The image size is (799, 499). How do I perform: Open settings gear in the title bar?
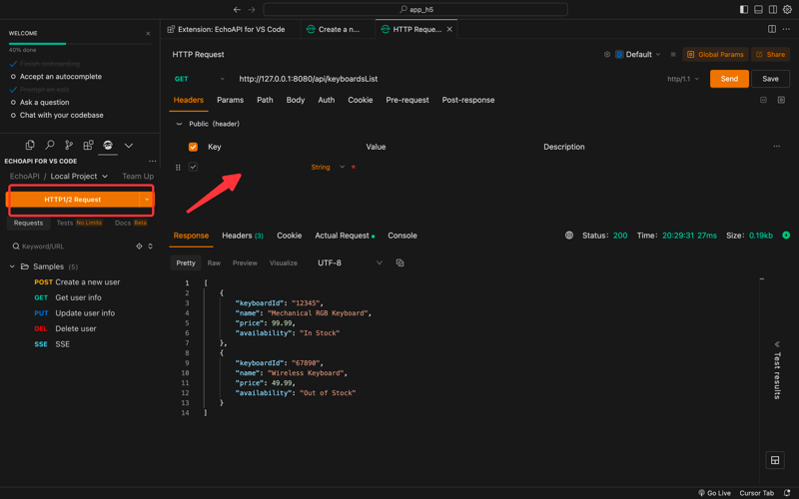click(x=787, y=9)
